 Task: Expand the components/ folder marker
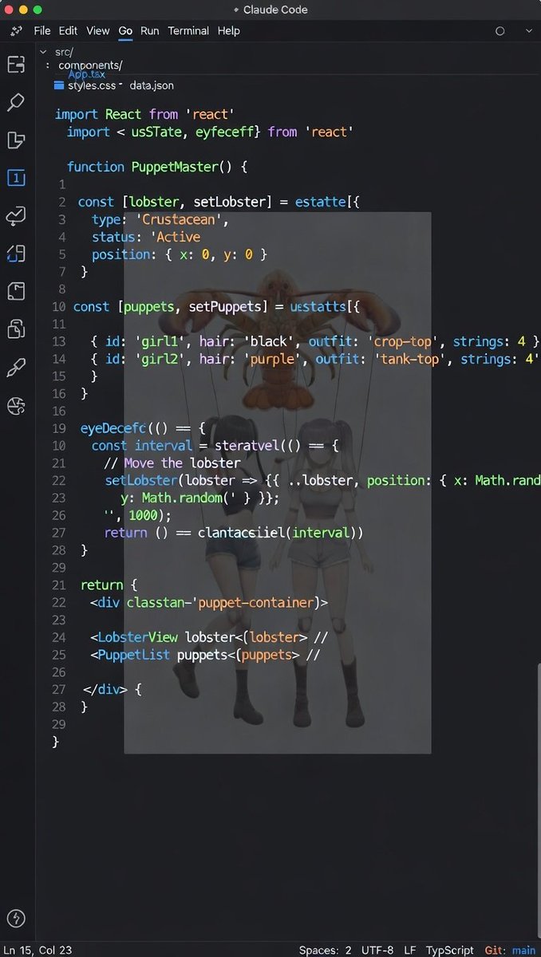(x=49, y=66)
